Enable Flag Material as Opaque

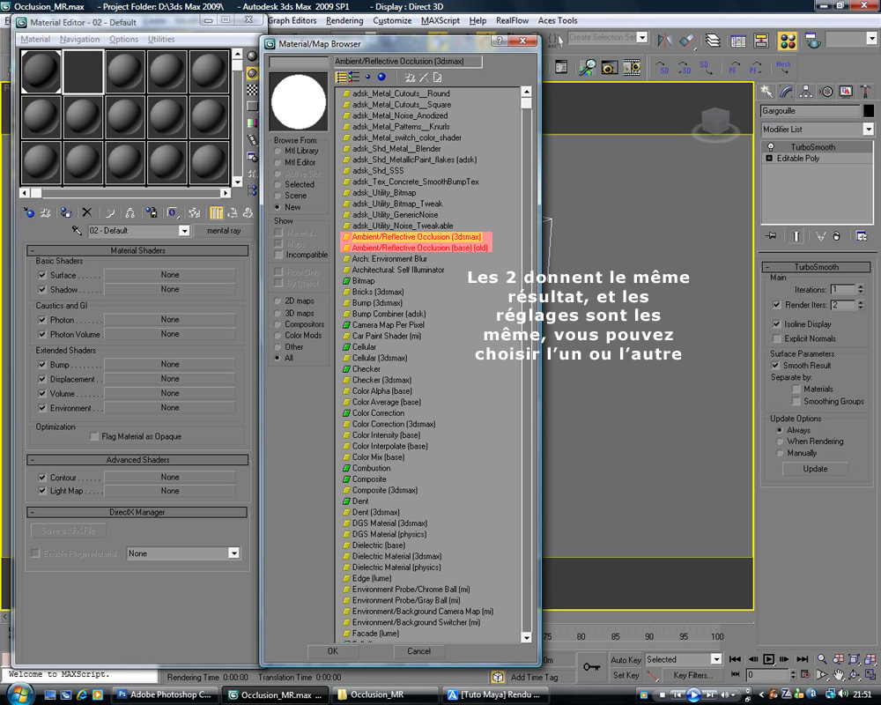pyautogui.click(x=94, y=436)
